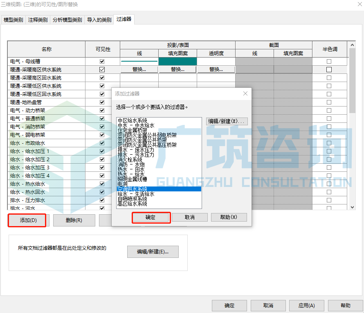Click the 删除(R) button
Screen dimensions: 364x313
[74, 220]
